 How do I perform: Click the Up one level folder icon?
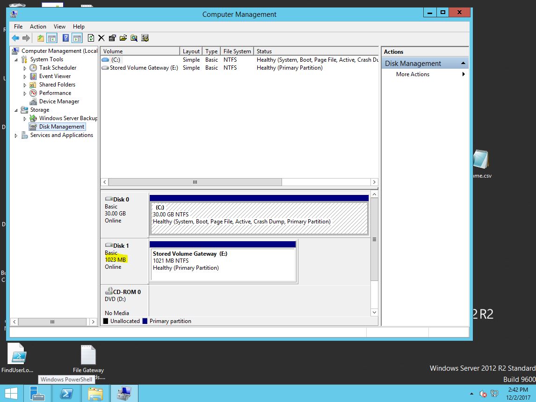(x=41, y=38)
